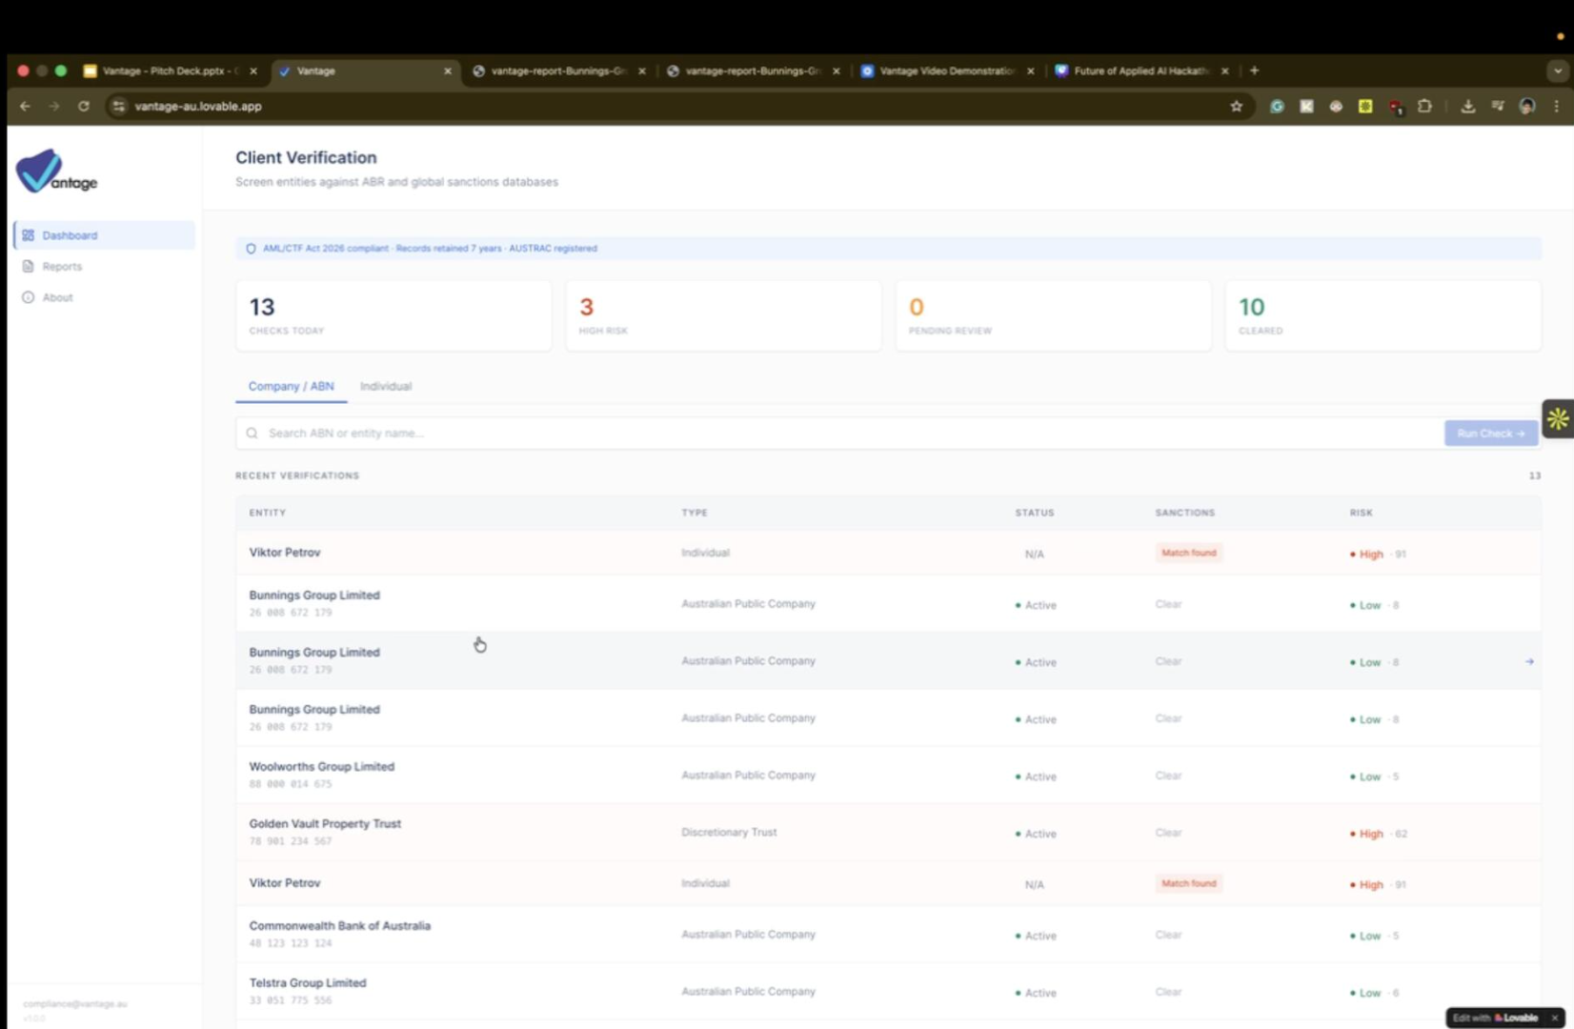Screen dimensions: 1574x1029
Task: Click the address bar URL vantage-au.lovable.app
Action: point(198,107)
